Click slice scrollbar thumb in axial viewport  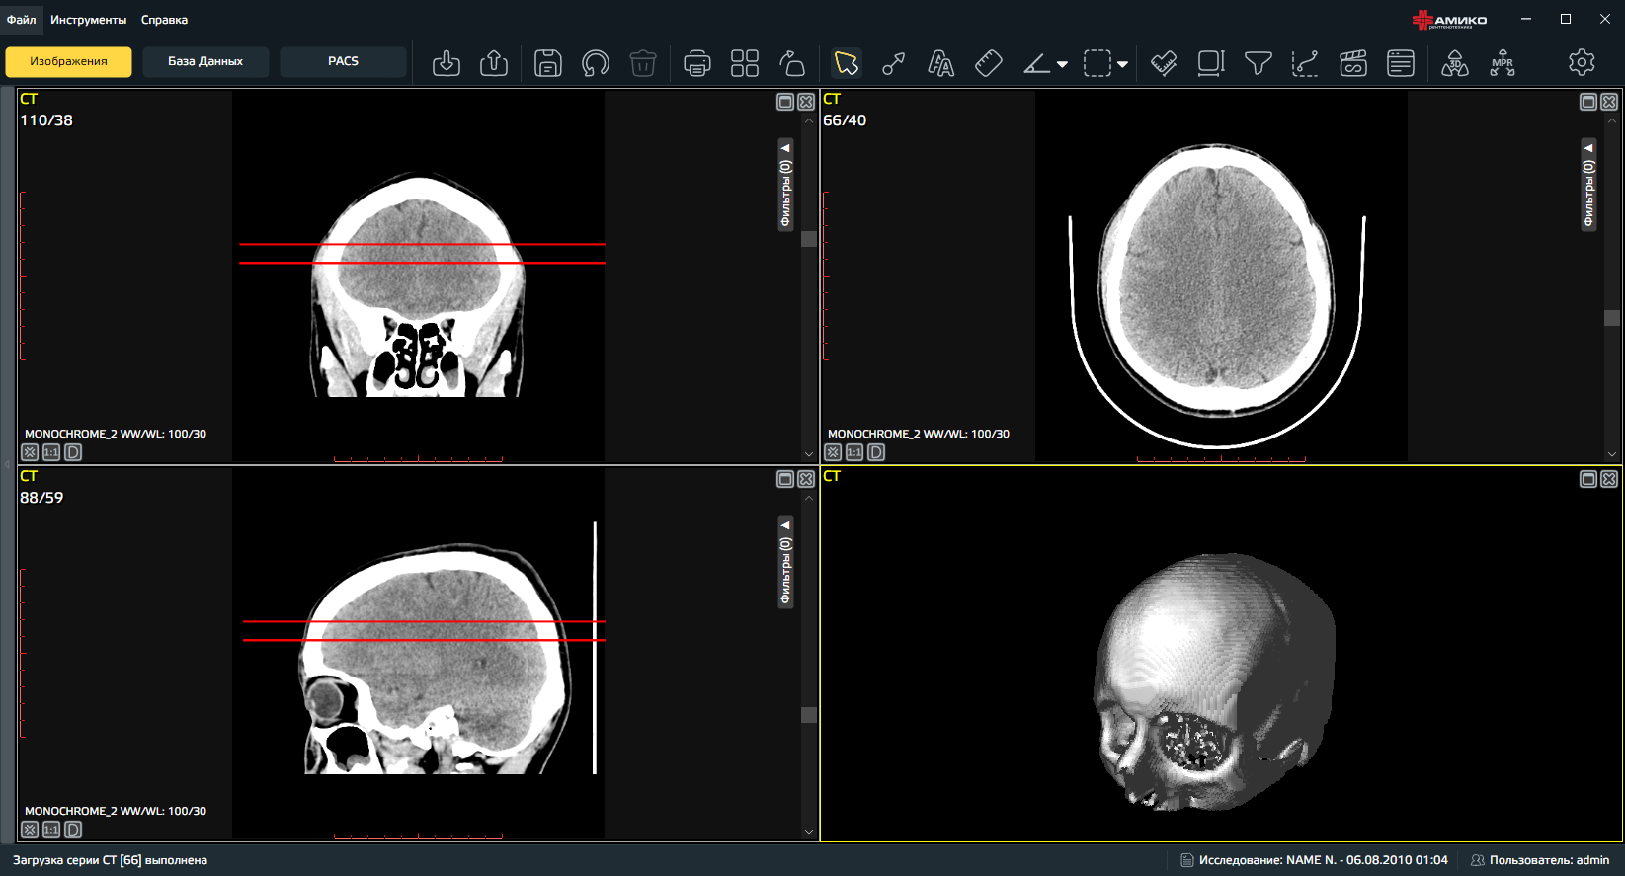click(x=1612, y=318)
